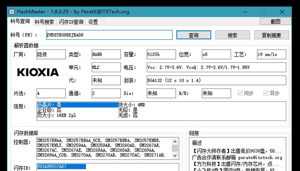Open the 方力科技 出售闪存 link
This screenshot has height=171, width=300.
pyautogui.click(x=235, y=164)
